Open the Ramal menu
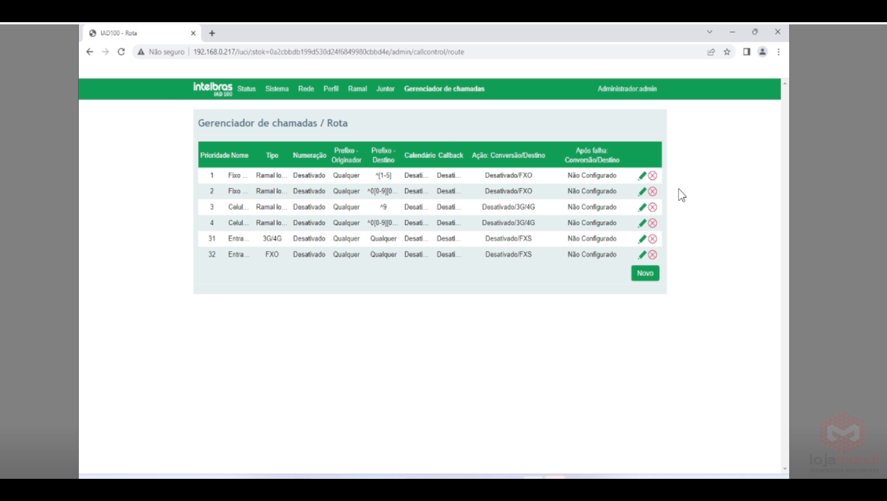Viewport: 887px width, 501px height. pyautogui.click(x=357, y=89)
